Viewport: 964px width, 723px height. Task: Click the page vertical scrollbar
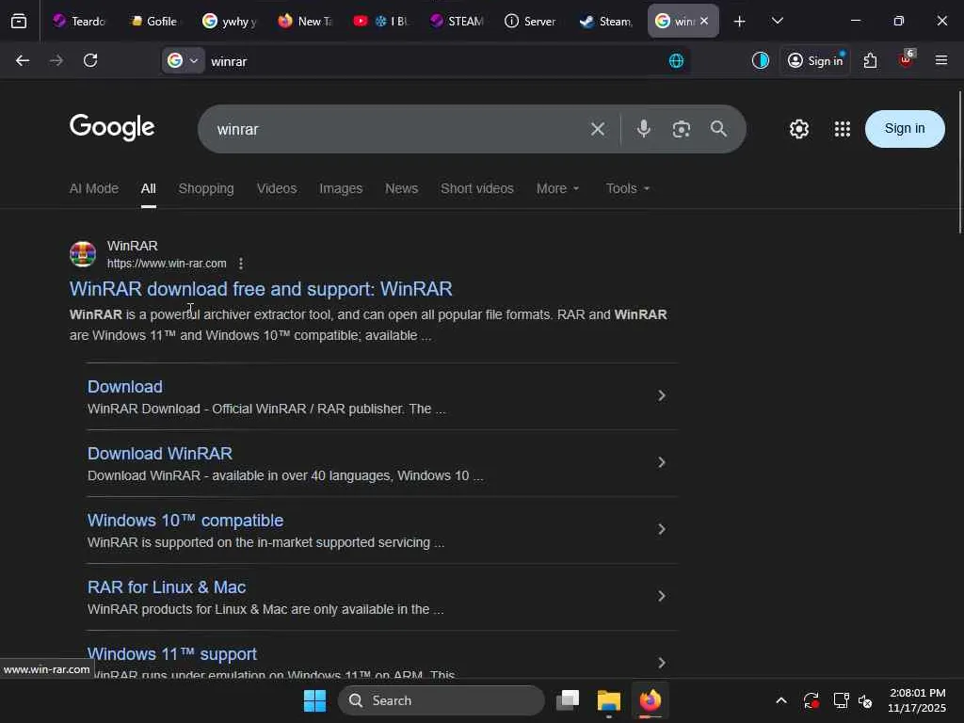(959, 162)
